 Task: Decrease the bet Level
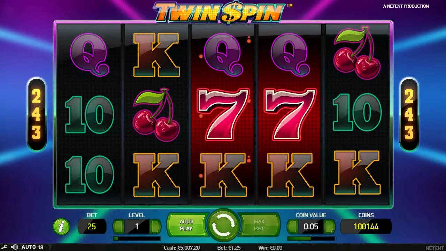click(119, 227)
